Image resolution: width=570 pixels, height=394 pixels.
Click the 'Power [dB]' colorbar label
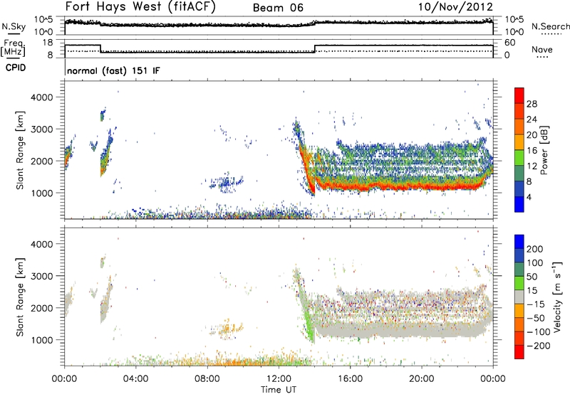point(544,150)
